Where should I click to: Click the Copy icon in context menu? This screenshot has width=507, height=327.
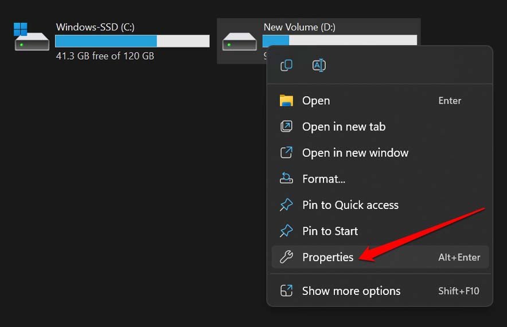click(x=287, y=65)
